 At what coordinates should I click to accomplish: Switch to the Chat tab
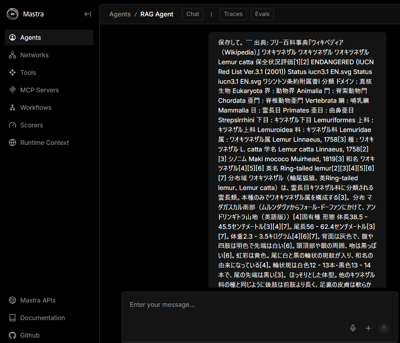pos(192,14)
